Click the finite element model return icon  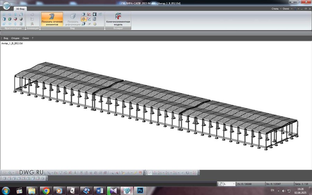(118, 16)
